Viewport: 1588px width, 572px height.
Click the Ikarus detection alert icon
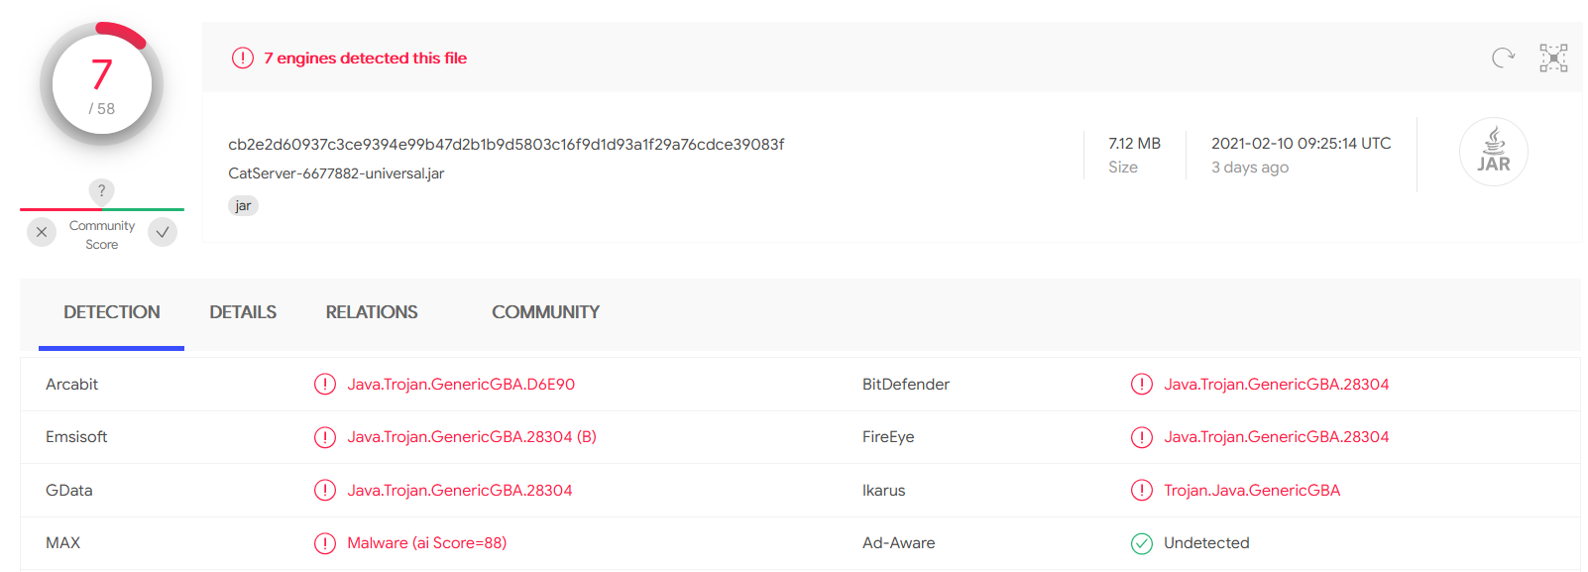click(1143, 490)
